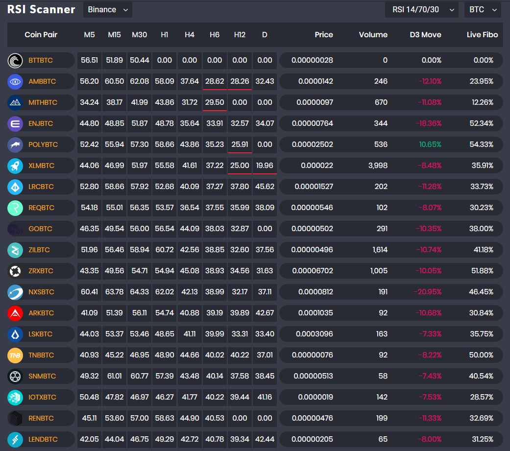This screenshot has height=451, width=510.
Task: Sort by Live Fibo column header
Action: pos(483,35)
